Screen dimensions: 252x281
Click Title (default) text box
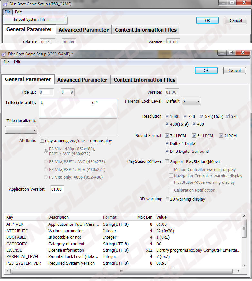tap(78, 108)
